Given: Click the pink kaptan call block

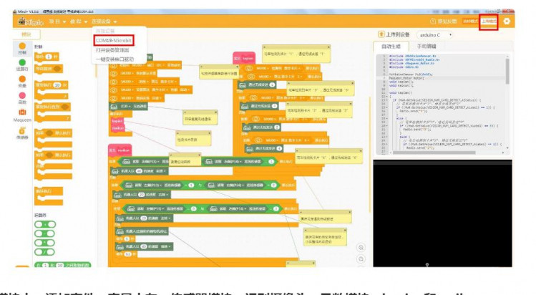Looking at the screenshot, I should pyautogui.click(x=117, y=121).
